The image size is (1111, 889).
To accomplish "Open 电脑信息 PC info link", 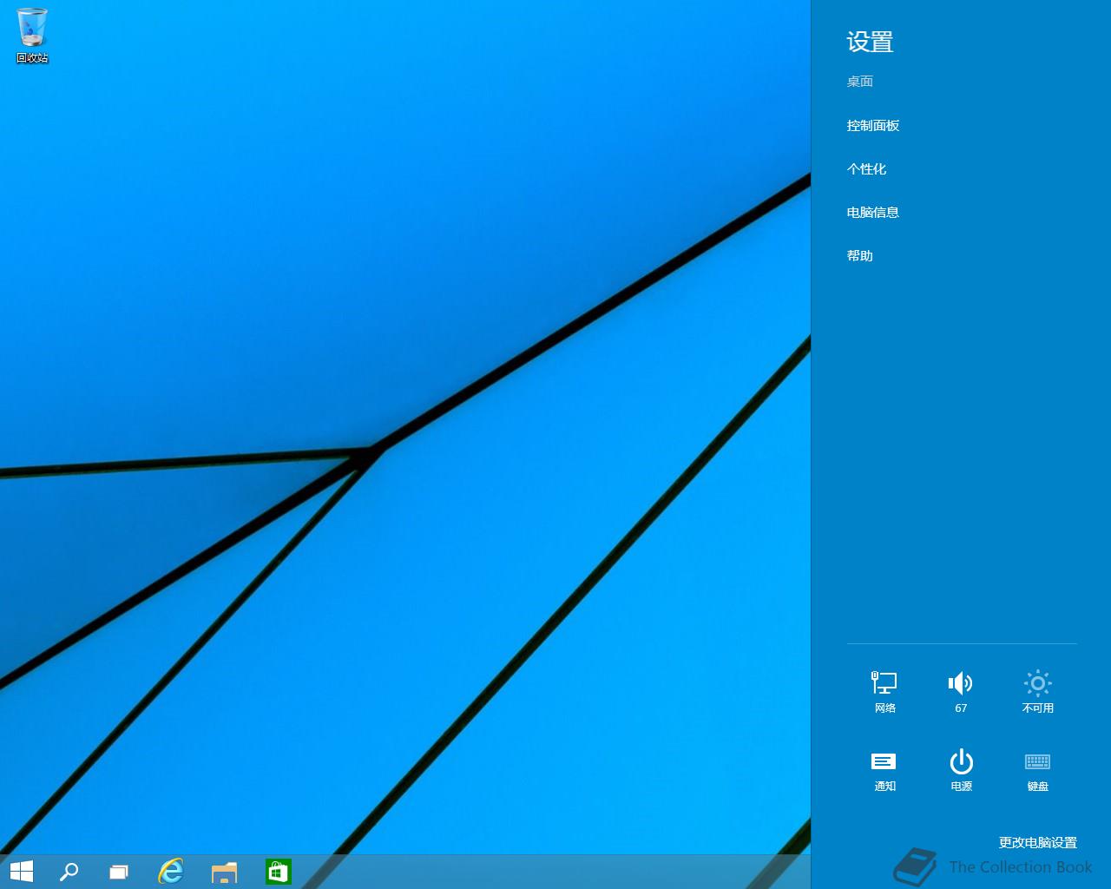I will pos(873,213).
